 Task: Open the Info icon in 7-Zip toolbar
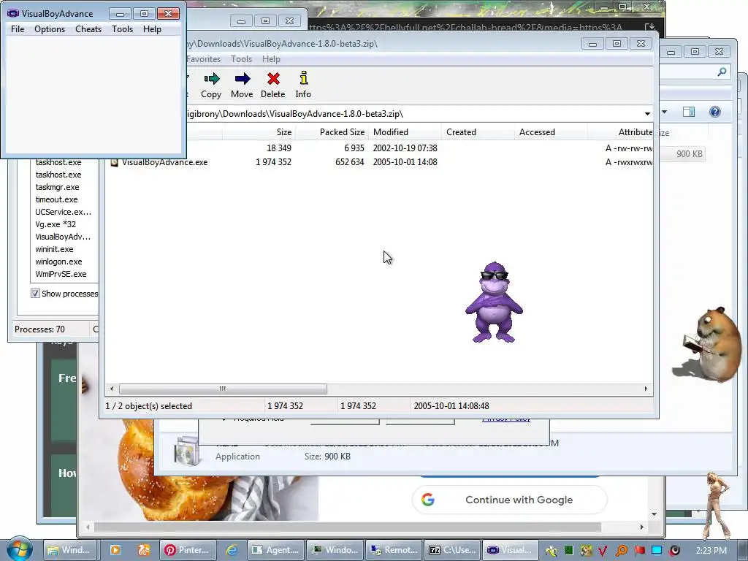(x=303, y=77)
